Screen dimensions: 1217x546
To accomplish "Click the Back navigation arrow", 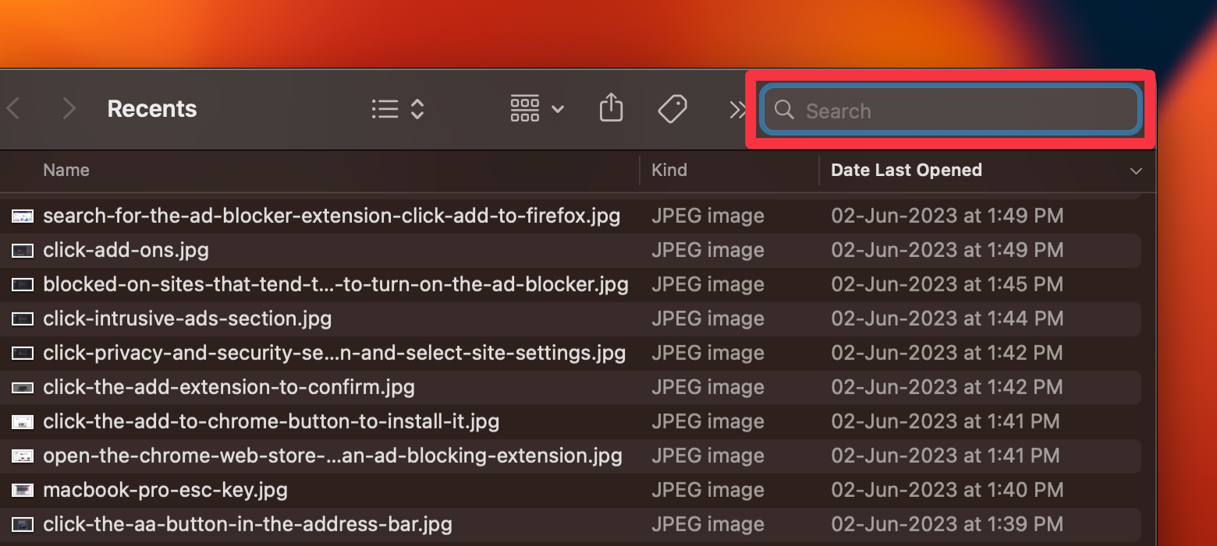I will tap(14, 109).
